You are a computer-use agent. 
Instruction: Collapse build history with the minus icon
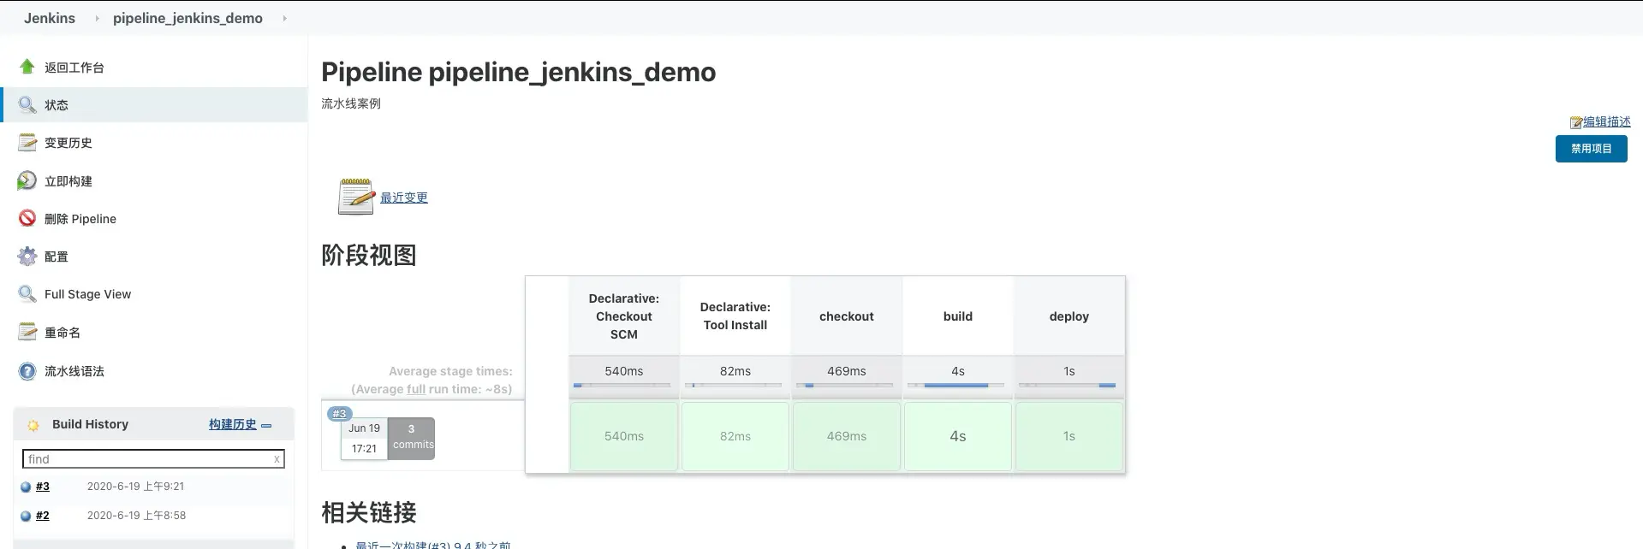pyautogui.click(x=266, y=425)
